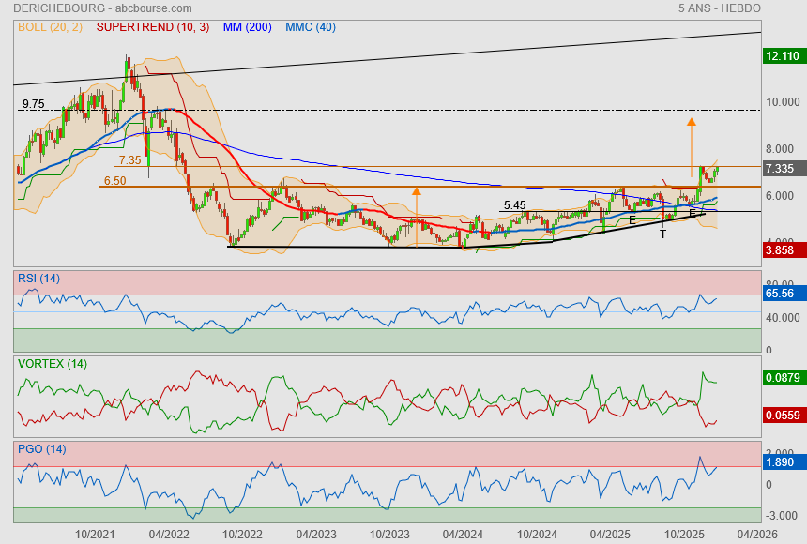Select the MMC (40) legend label
This screenshot has height=544, width=807.
pyautogui.click(x=311, y=27)
